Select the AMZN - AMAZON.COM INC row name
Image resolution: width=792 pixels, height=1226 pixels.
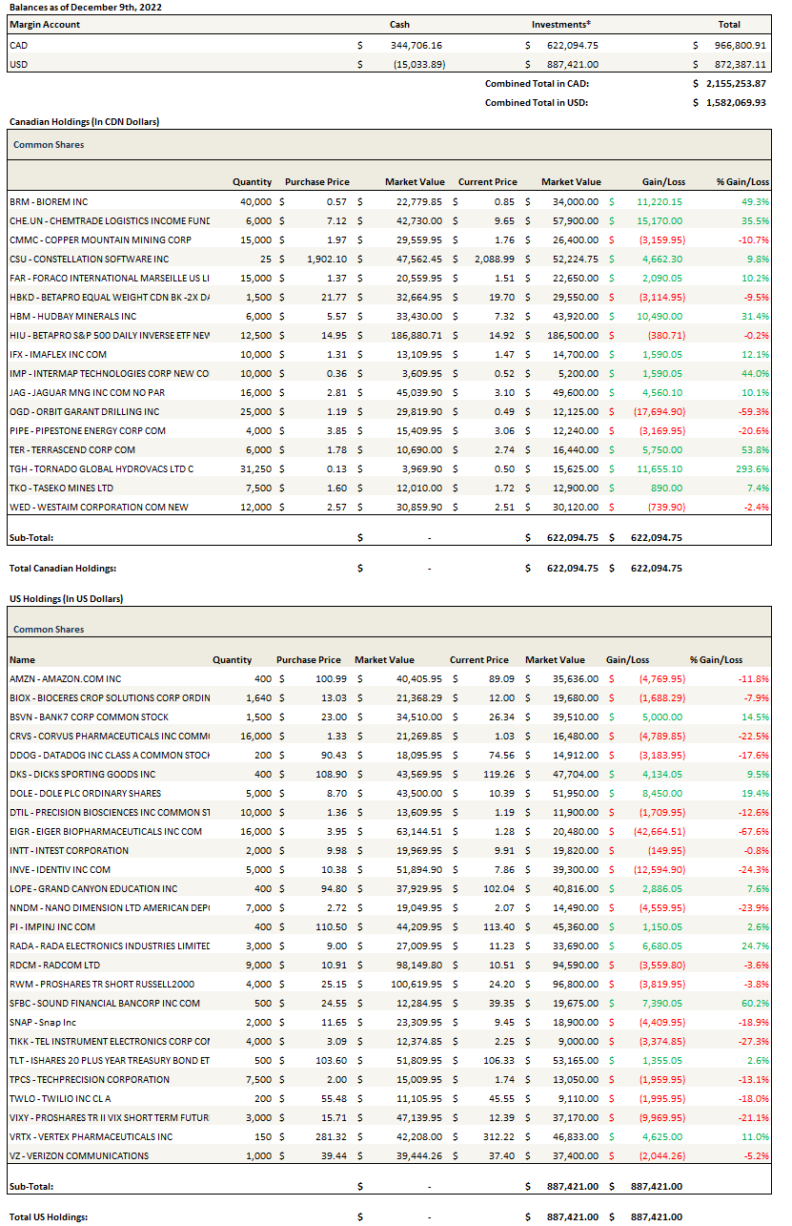[x=65, y=678]
